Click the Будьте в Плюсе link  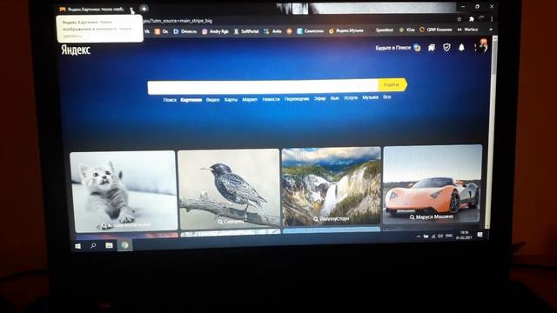coord(398,48)
